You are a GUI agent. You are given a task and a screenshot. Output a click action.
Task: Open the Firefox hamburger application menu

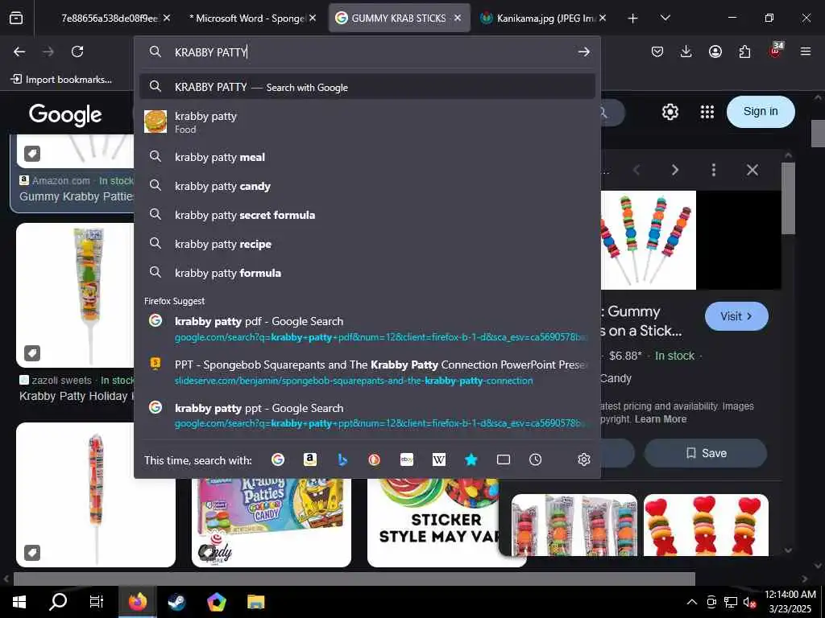805,51
